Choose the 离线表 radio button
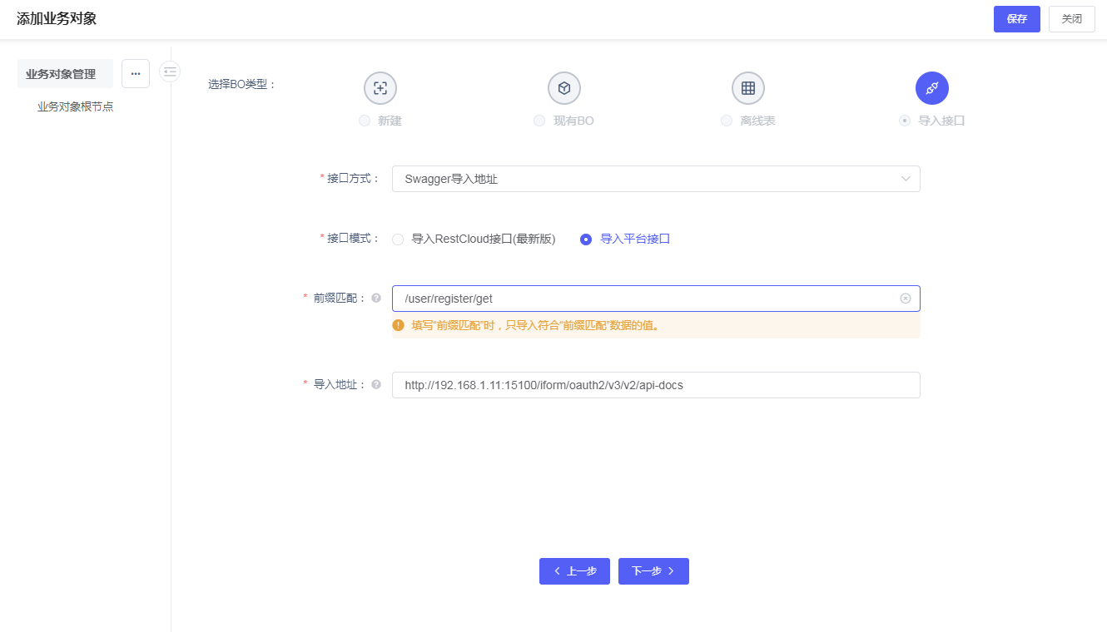The width and height of the screenshot is (1107, 632). pyautogui.click(x=727, y=121)
